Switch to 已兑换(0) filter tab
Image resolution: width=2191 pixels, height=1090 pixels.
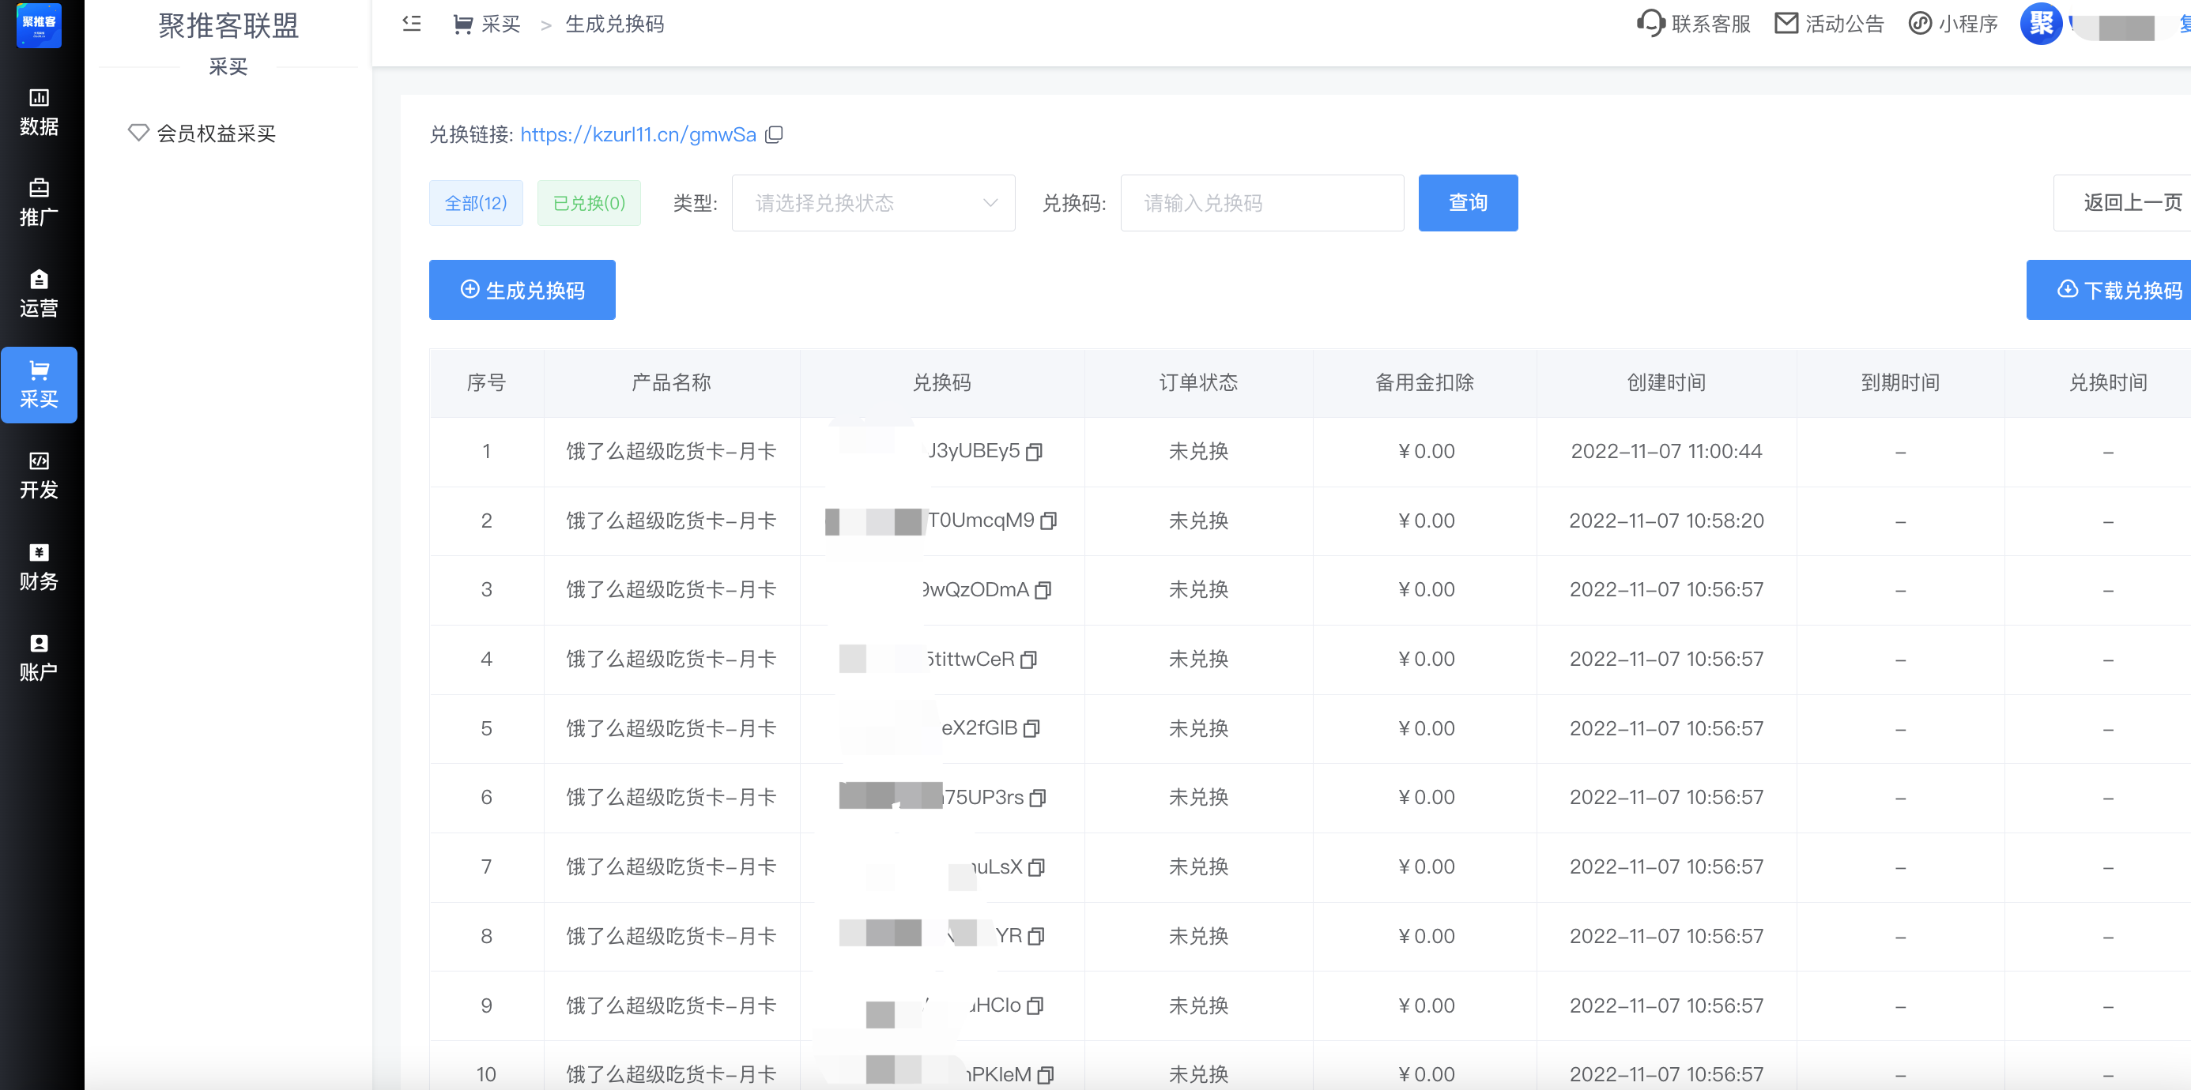(589, 203)
